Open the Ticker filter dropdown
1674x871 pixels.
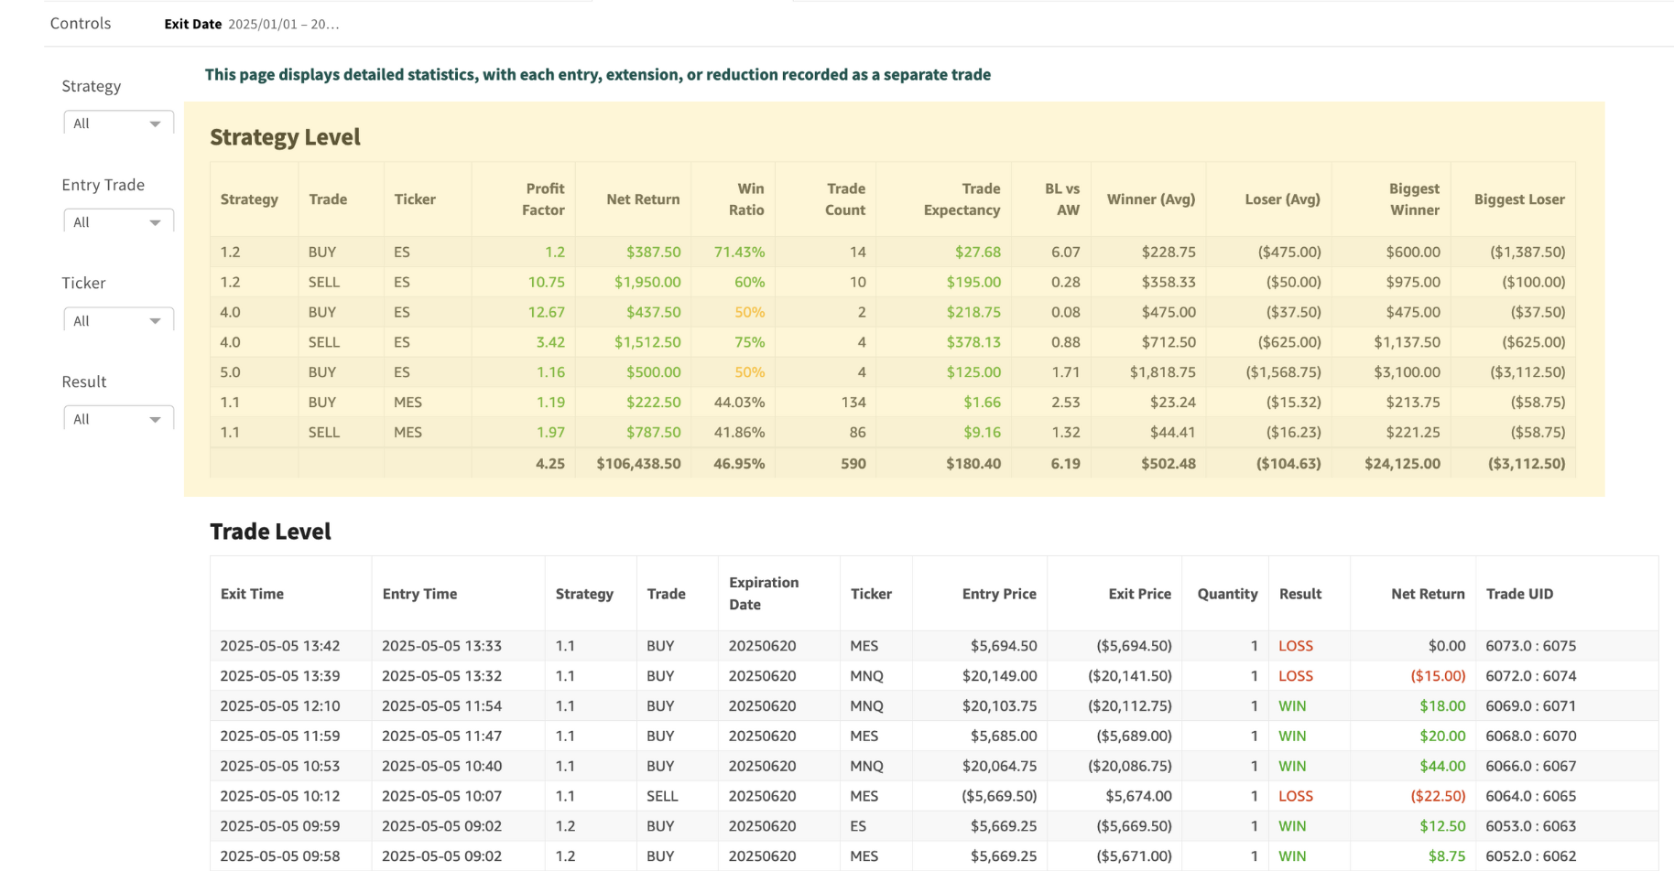[118, 321]
